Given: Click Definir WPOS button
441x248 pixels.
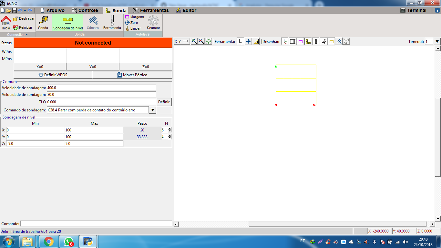Looking at the screenshot, I should [x=53, y=75].
